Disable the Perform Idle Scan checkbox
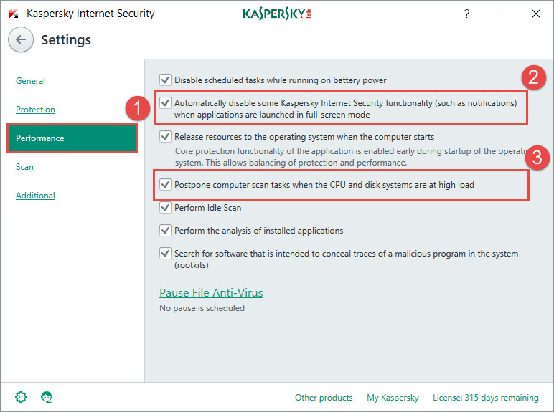554x412 pixels. (x=165, y=207)
